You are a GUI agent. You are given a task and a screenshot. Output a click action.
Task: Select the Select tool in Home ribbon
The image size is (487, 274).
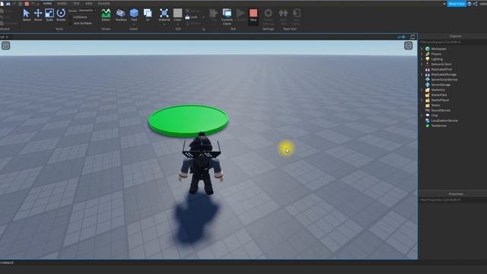(x=27, y=14)
